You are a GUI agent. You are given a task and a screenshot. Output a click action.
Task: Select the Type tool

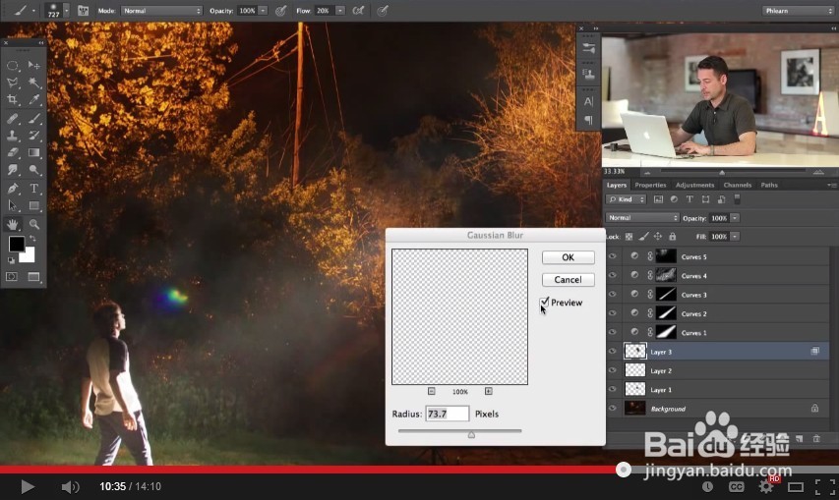(x=33, y=189)
